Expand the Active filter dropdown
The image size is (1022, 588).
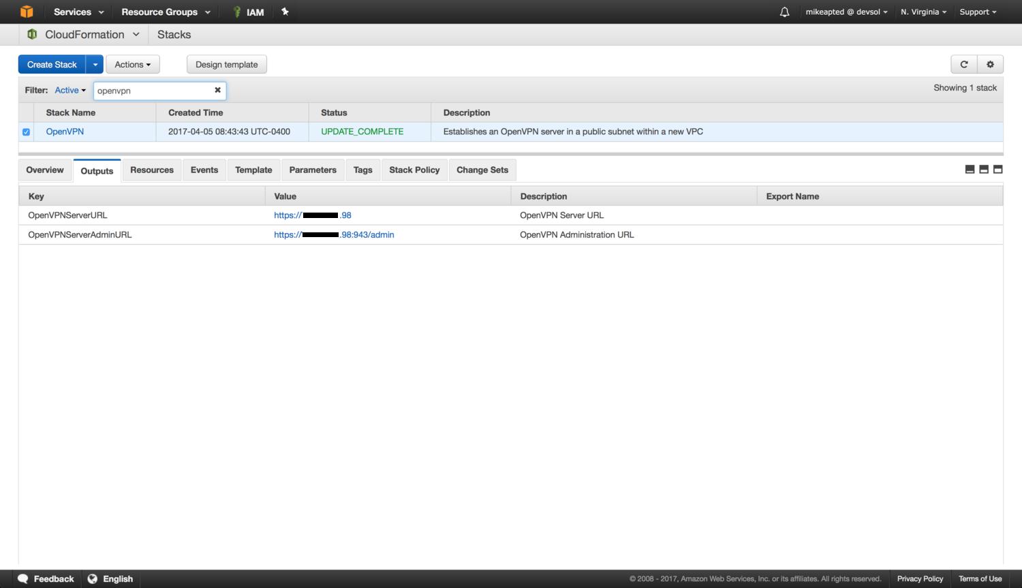(70, 90)
